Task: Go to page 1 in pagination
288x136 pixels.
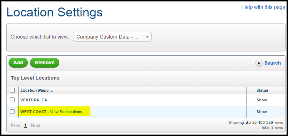Action: [25, 126]
